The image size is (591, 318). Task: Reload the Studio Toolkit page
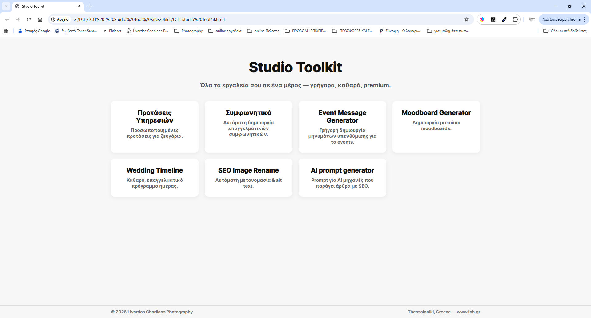coord(29,19)
